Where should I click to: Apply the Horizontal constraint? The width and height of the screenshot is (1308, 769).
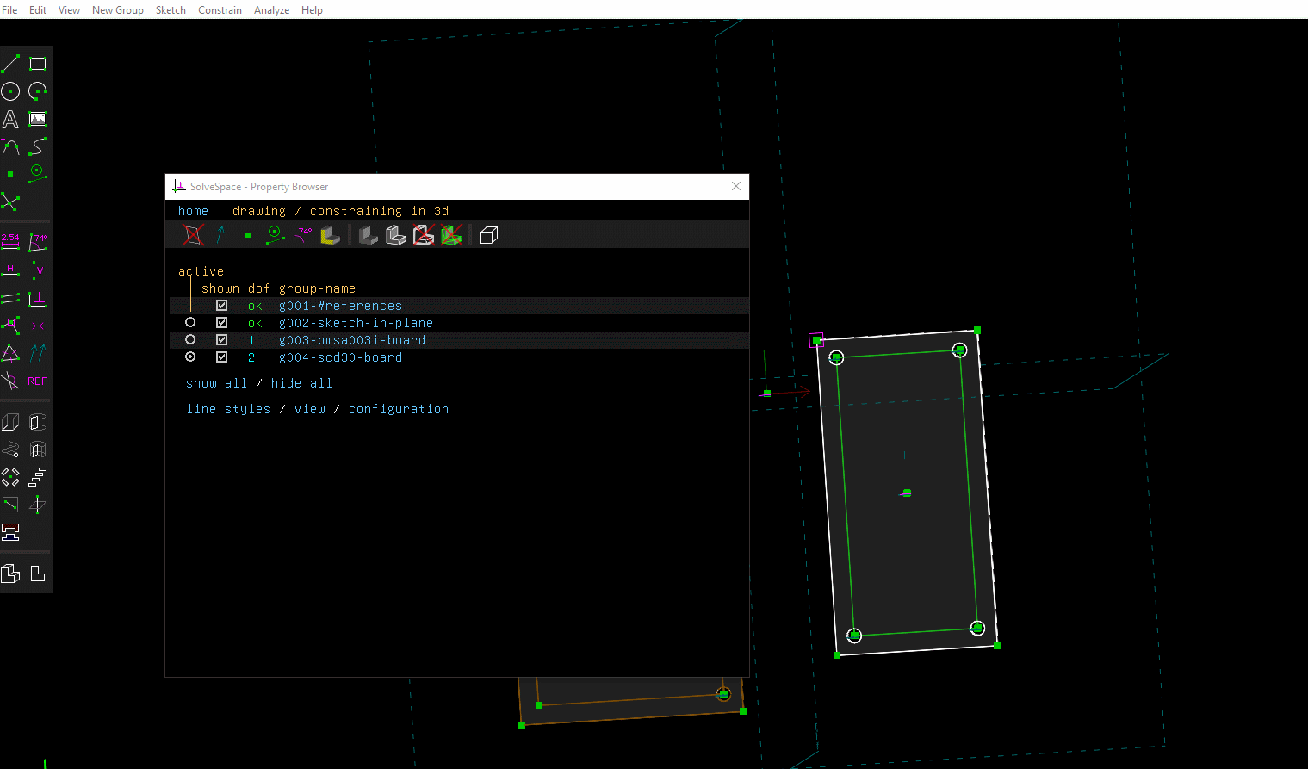(x=10, y=270)
